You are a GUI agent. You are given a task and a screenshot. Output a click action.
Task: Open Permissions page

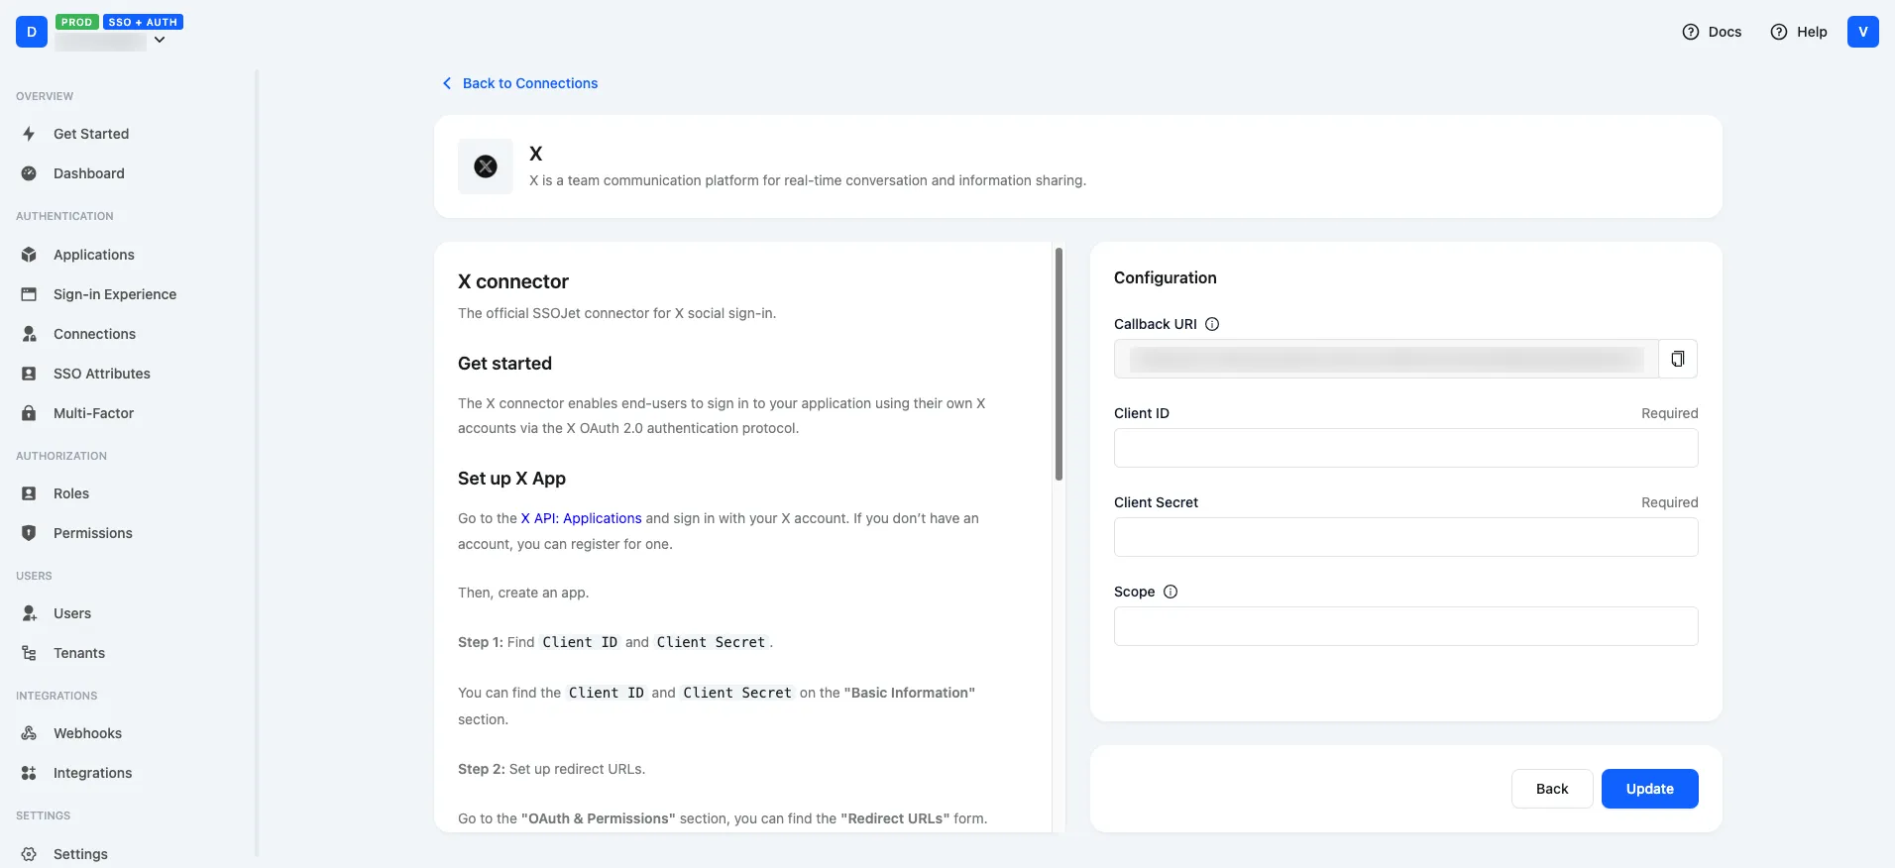tap(93, 533)
